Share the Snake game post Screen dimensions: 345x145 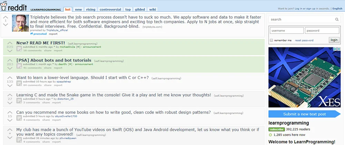point(46,103)
